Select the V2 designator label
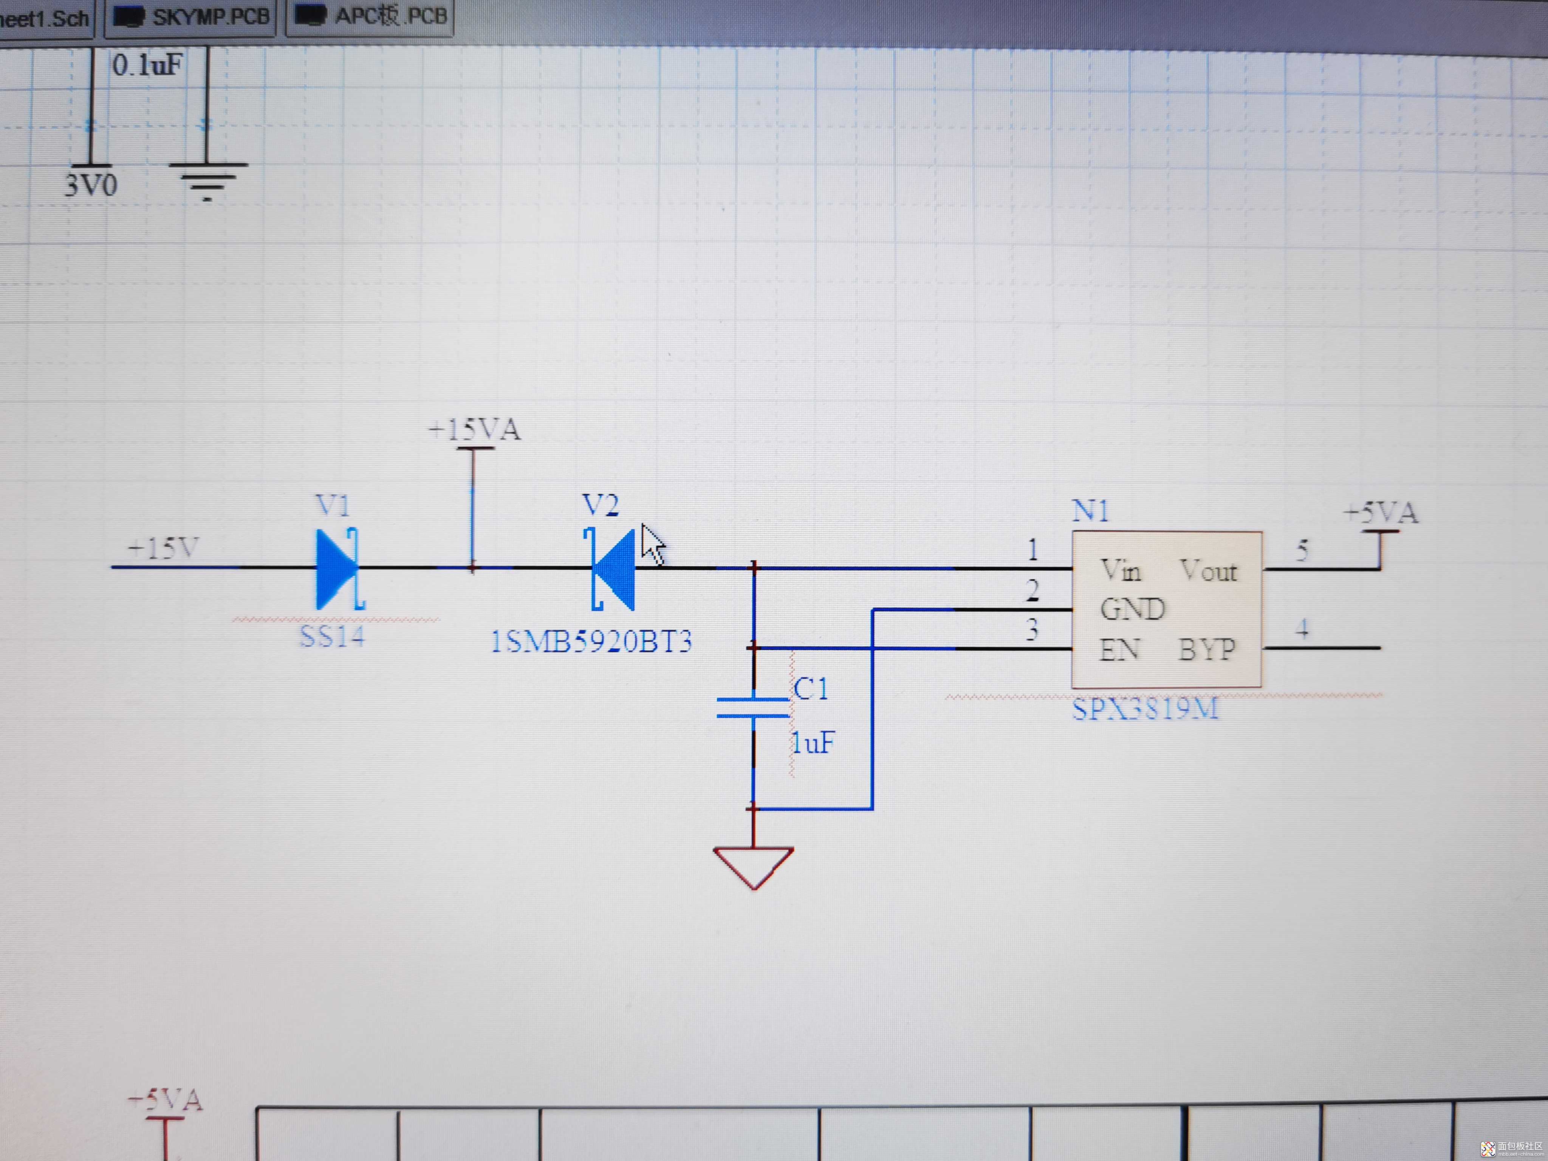The height and width of the screenshot is (1161, 1548). 601,505
